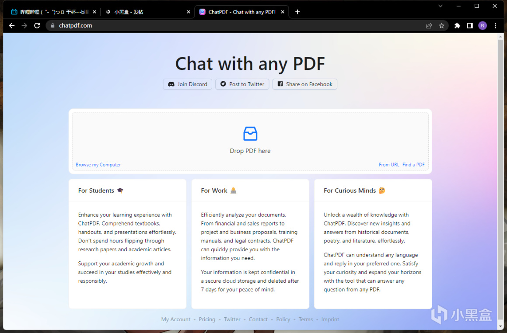Go back to previous page
Screen dimensions: 507x333
12,25
